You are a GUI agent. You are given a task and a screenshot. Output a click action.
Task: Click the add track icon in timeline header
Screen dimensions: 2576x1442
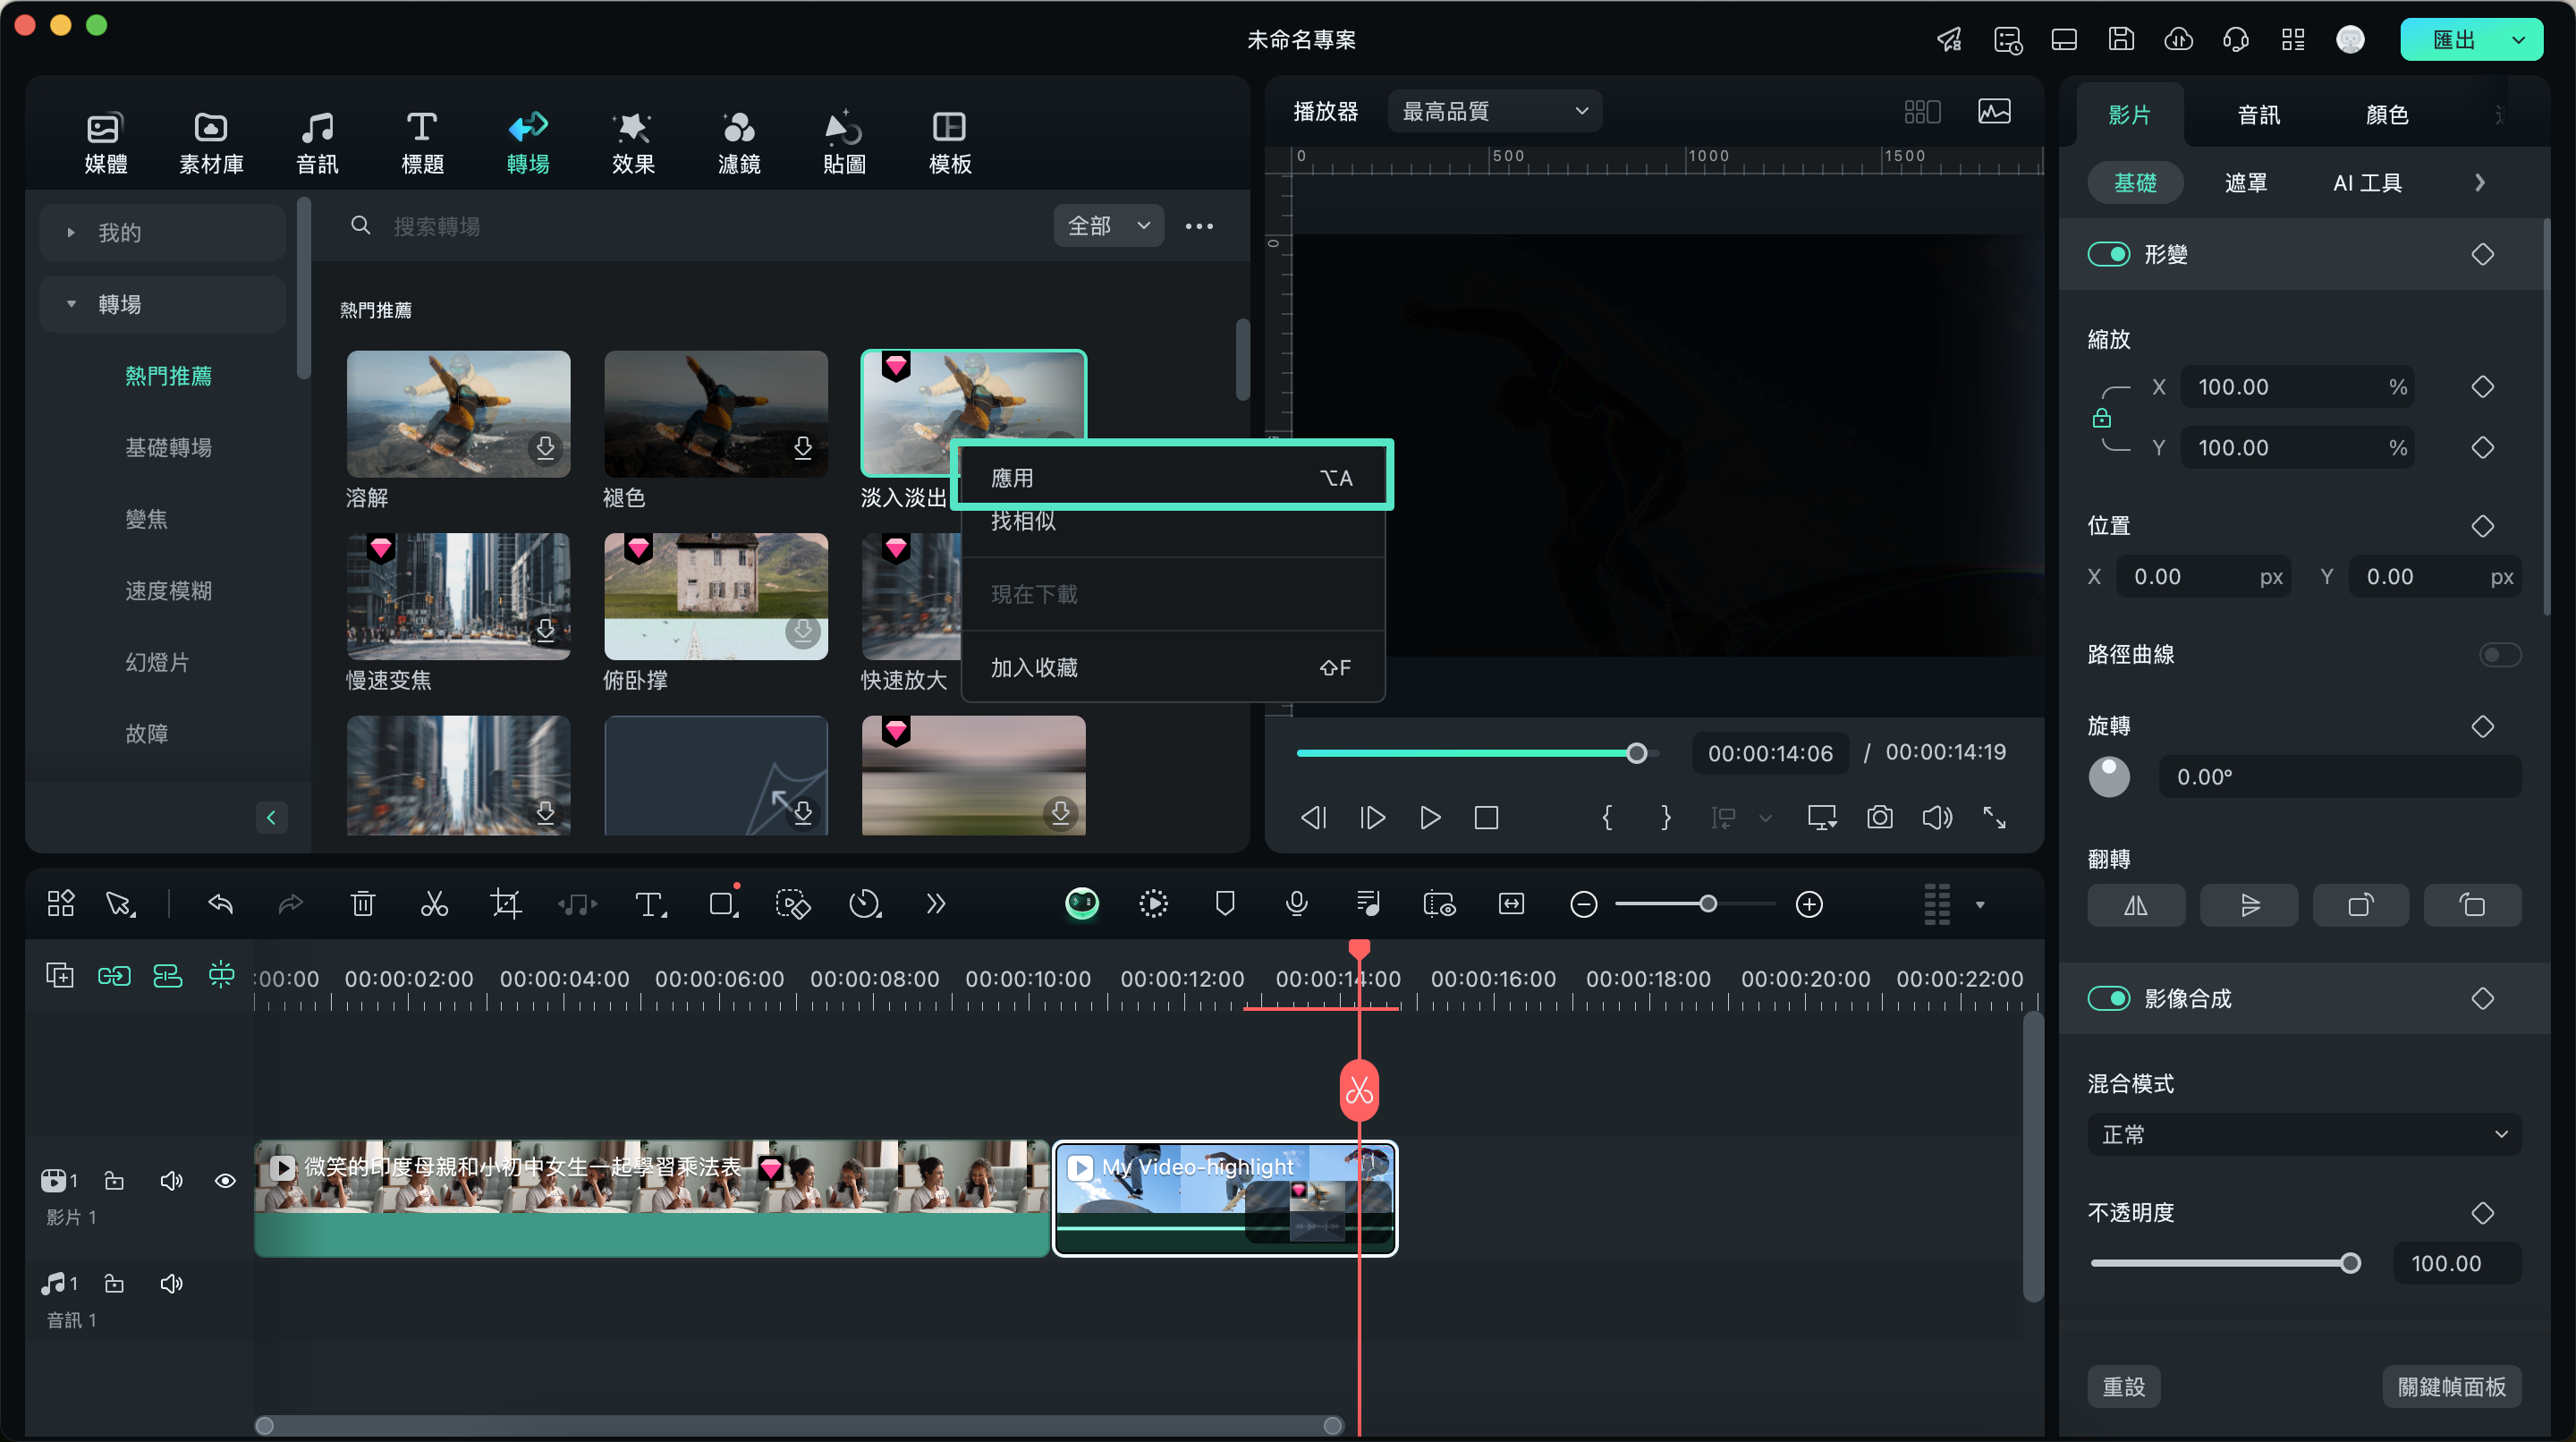tap(60, 975)
